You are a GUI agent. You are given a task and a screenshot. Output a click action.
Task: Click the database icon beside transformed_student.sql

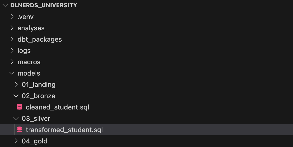[19, 130]
